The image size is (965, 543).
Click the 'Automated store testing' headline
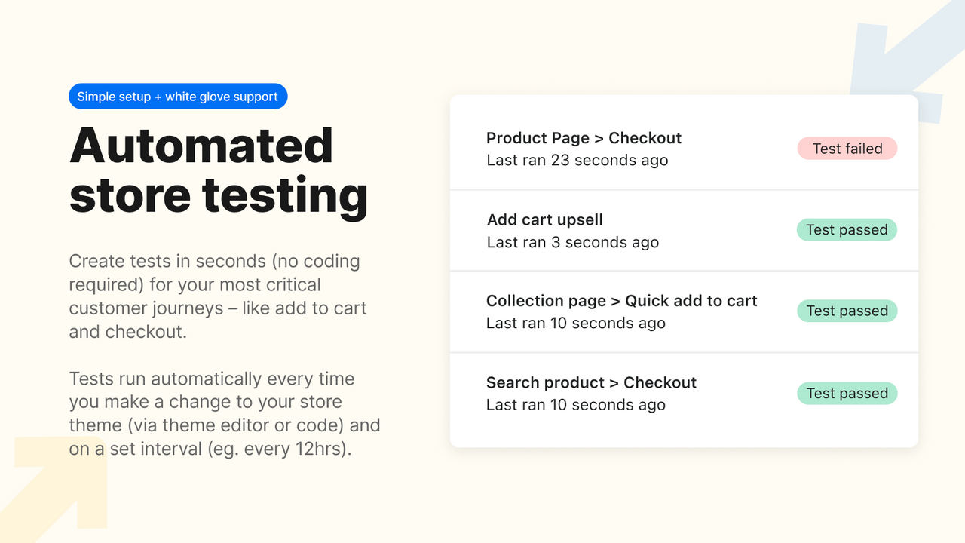[219, 170]
